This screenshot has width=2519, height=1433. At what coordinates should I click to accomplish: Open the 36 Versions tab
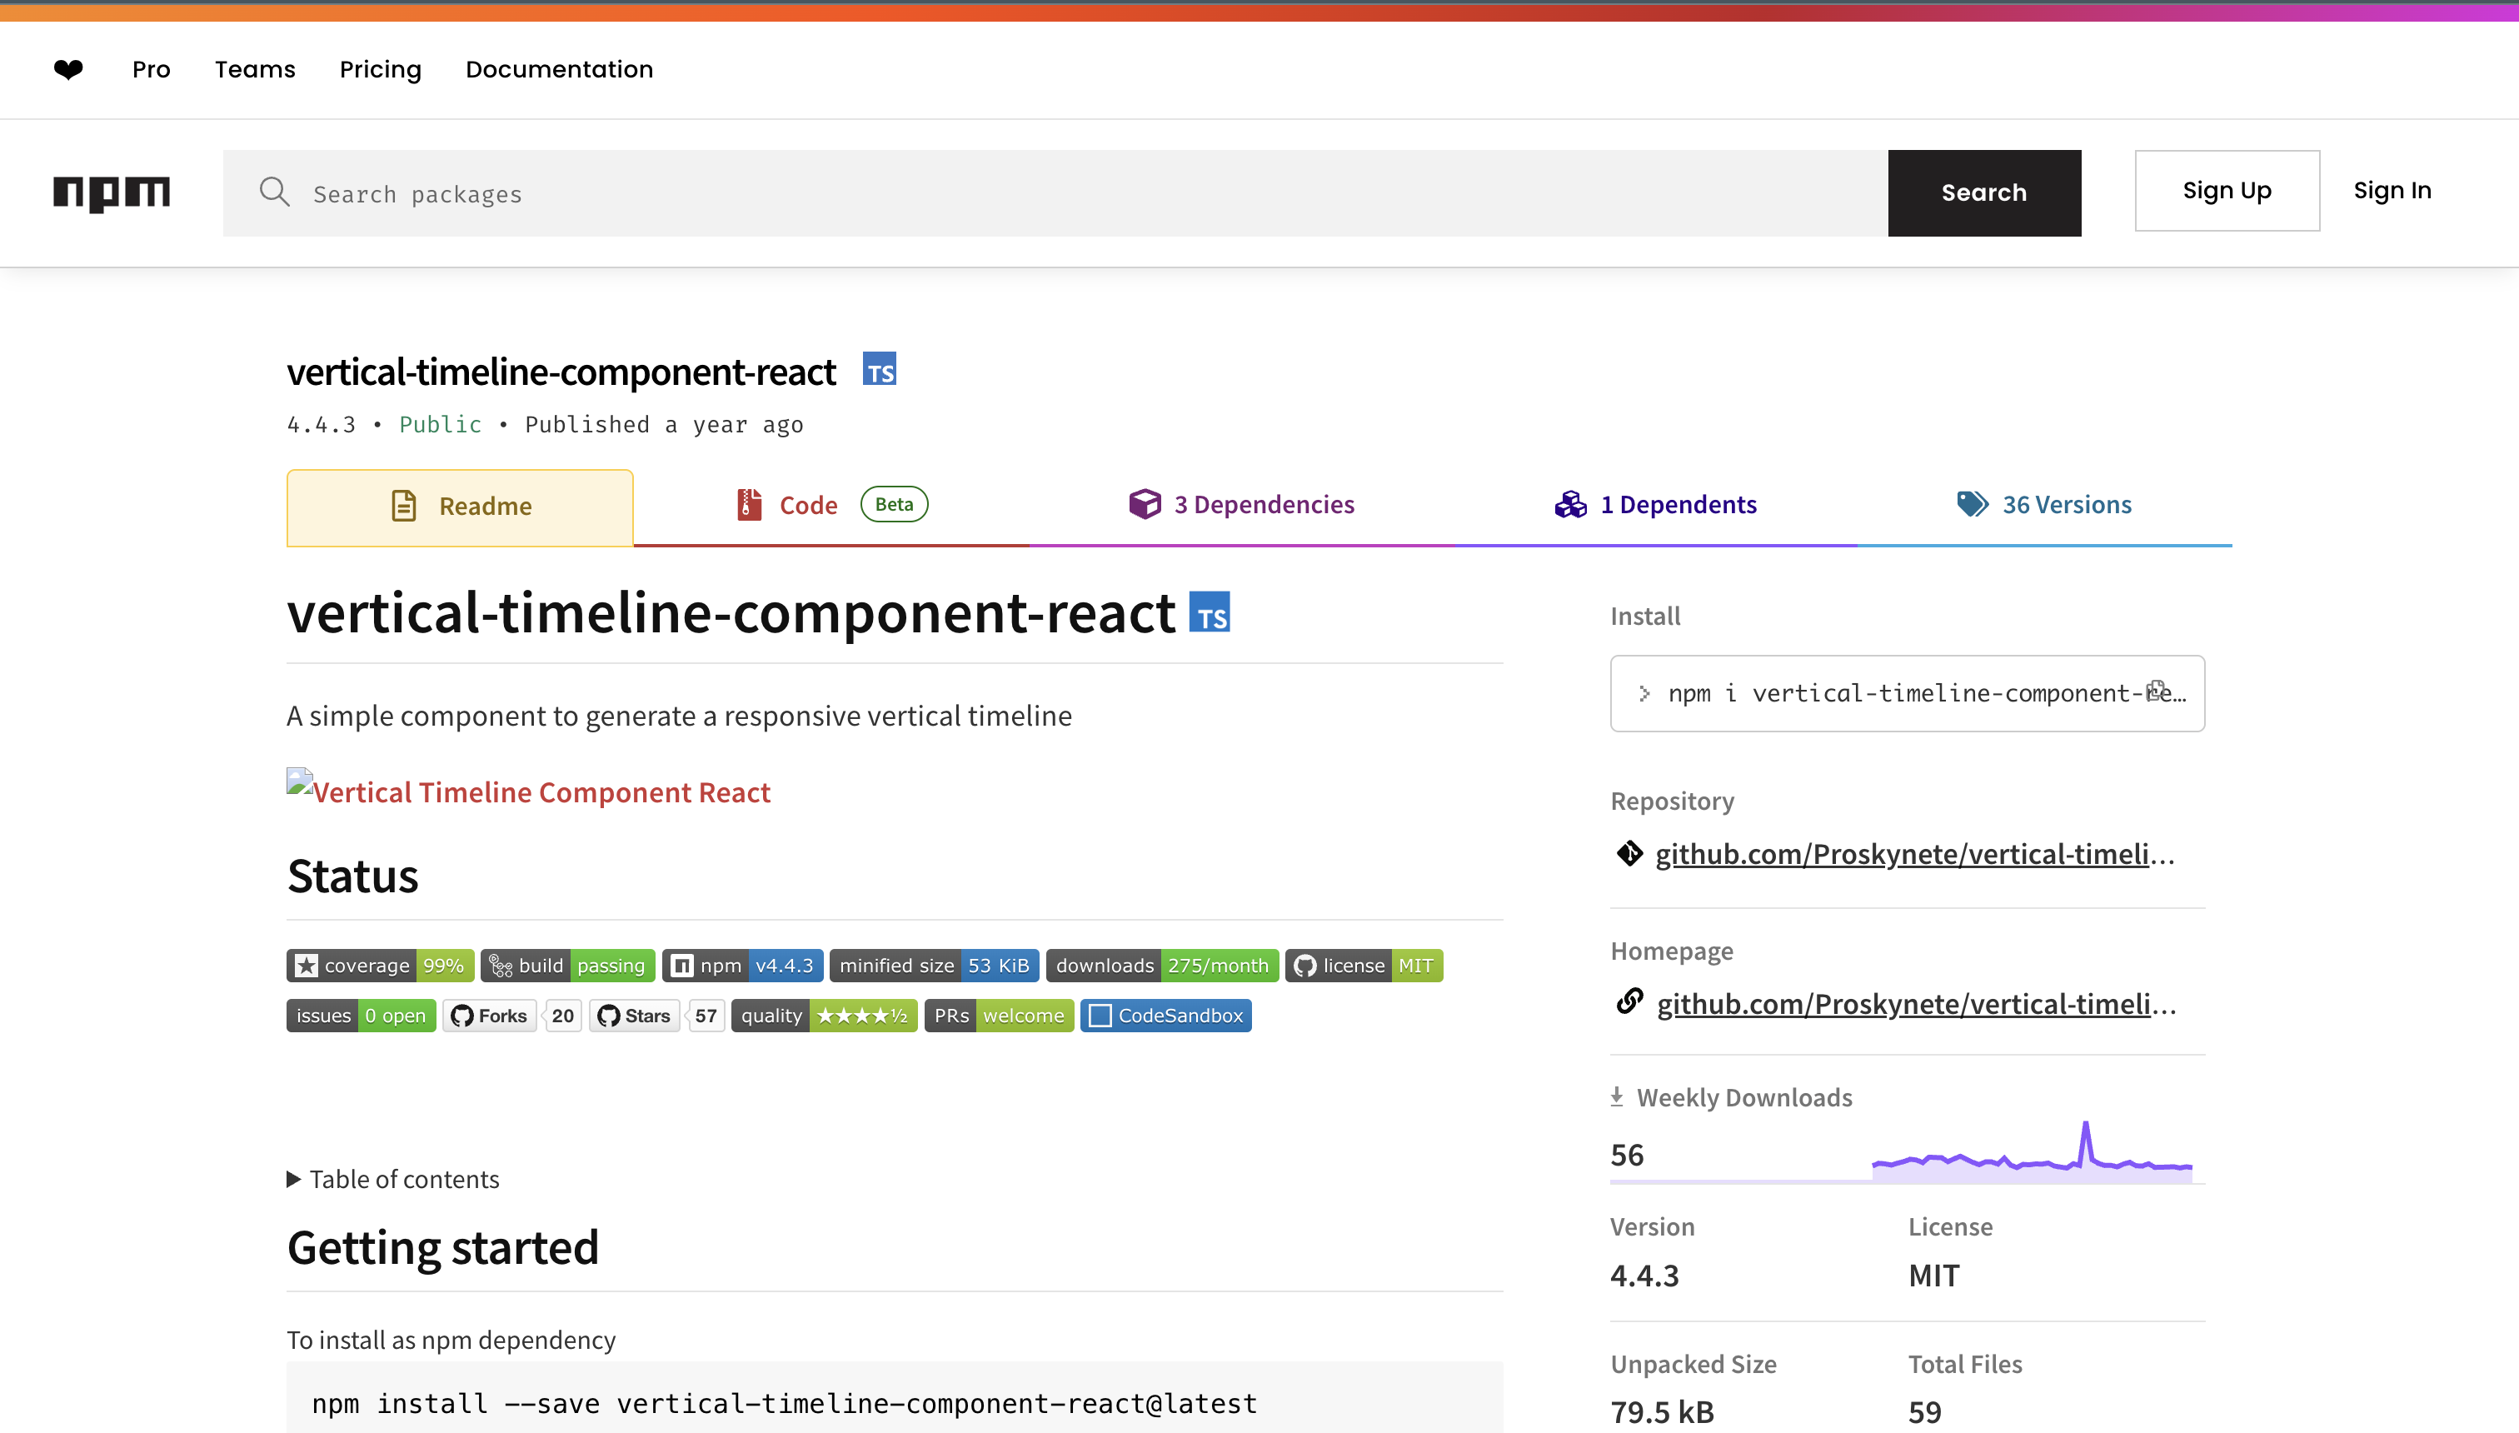pos(2045,505)
